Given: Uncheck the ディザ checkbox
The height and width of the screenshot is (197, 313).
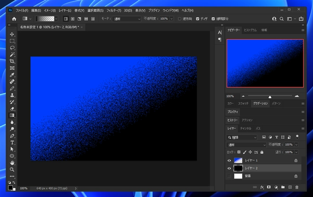Looking at the screenshot, I should (x=198, y=19).
